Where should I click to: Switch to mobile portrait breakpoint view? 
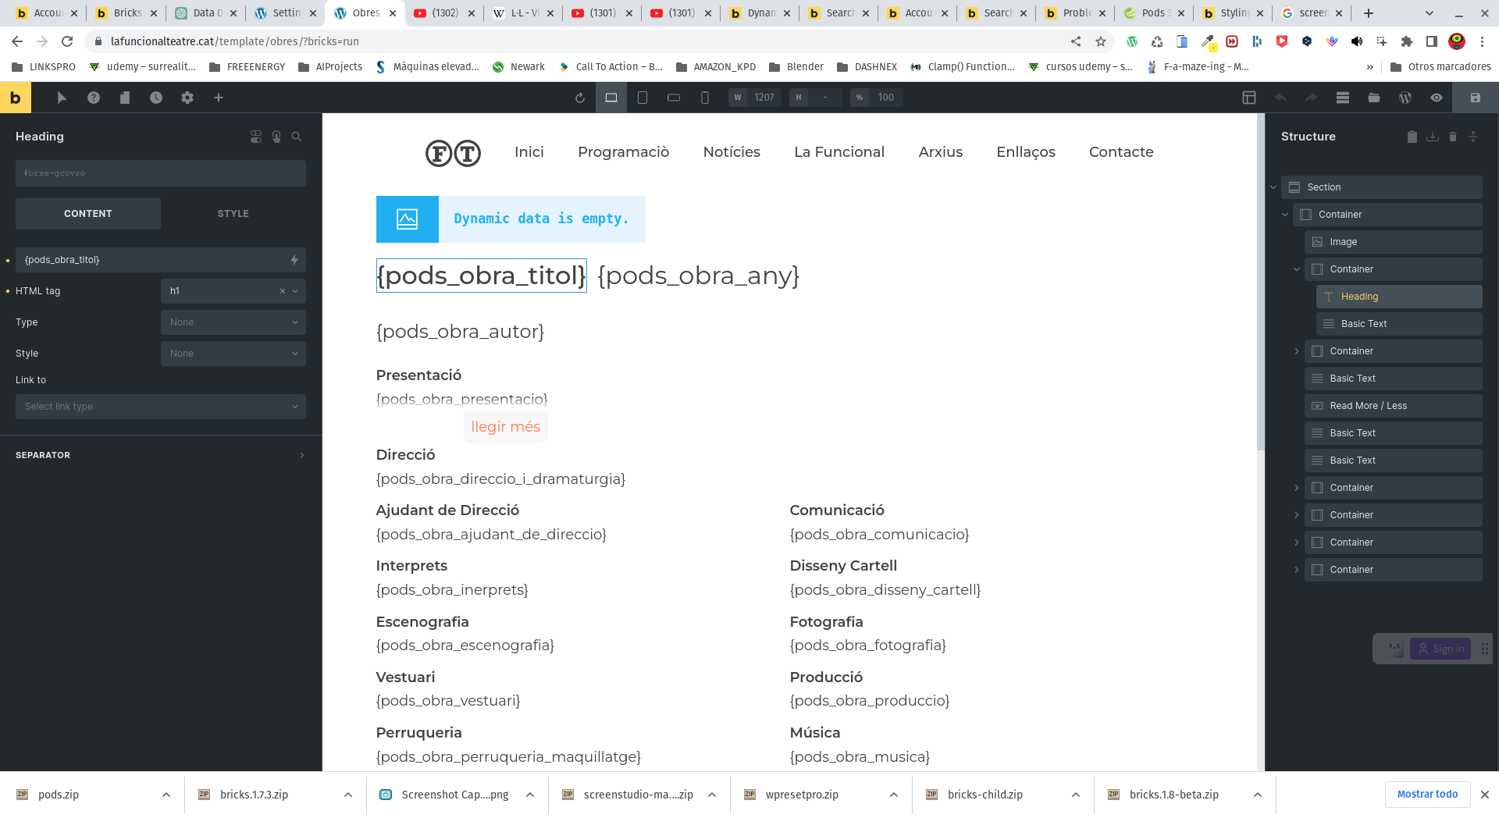[x=705, y=98]
